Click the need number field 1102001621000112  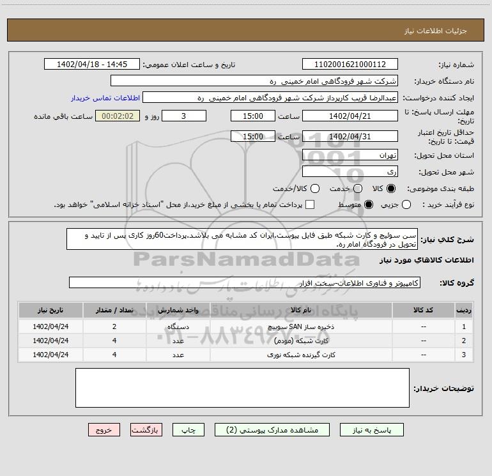(x=350, y=65)
